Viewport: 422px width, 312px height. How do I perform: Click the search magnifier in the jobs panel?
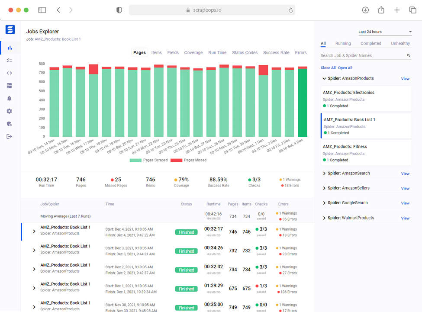(x=408, y=55)
